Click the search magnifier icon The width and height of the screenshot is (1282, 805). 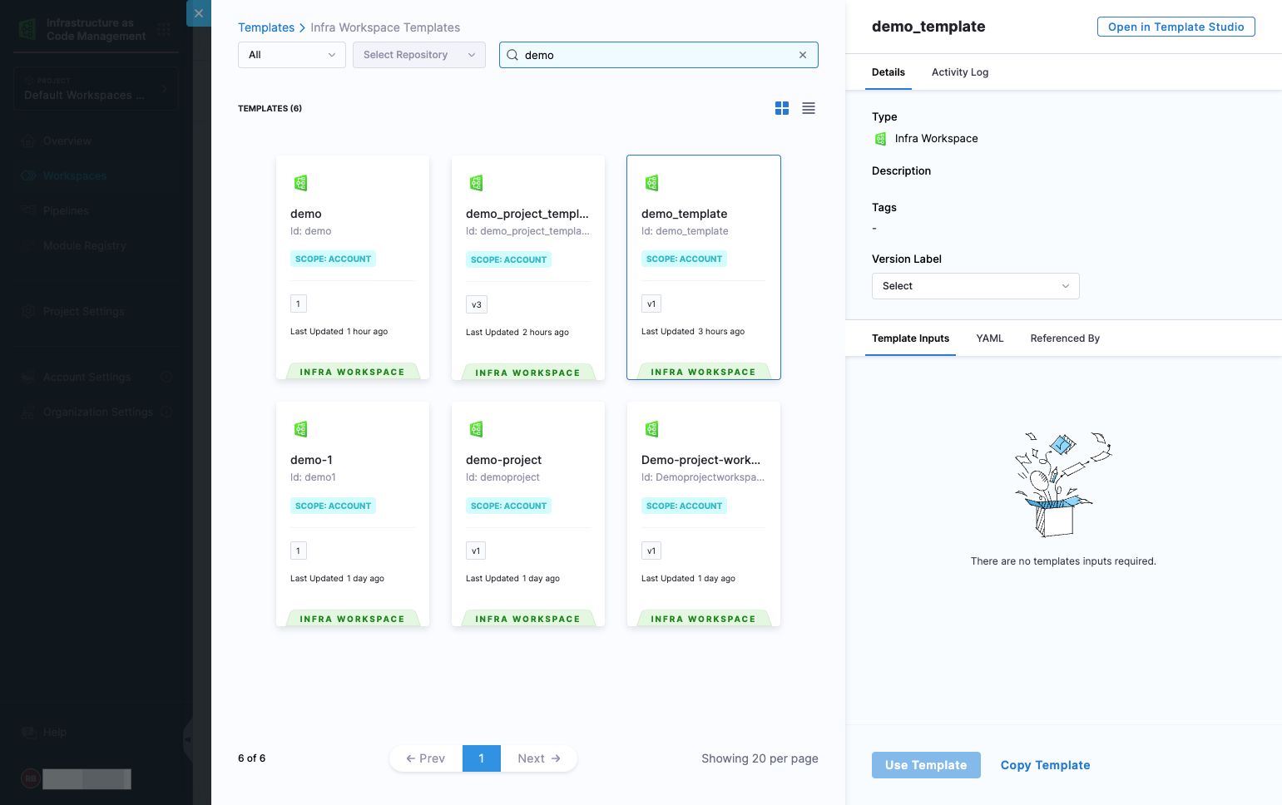[x=512, y=55]
